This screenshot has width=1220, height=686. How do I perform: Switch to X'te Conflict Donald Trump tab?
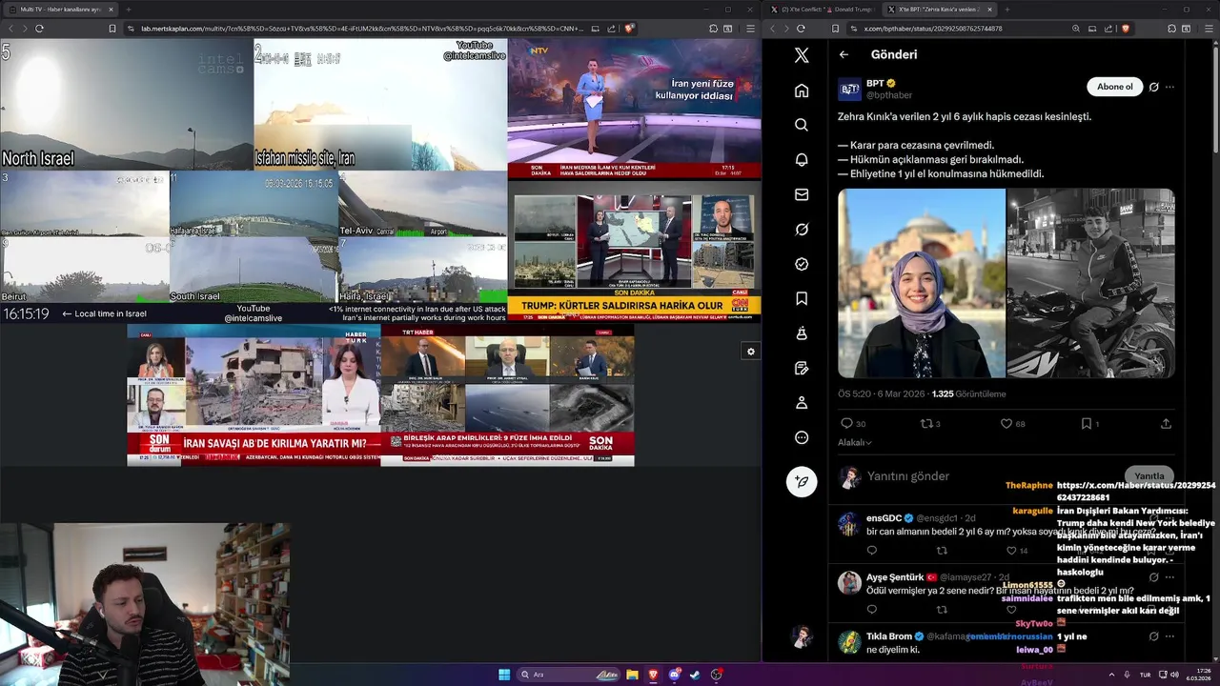click(x=824, y=10)
